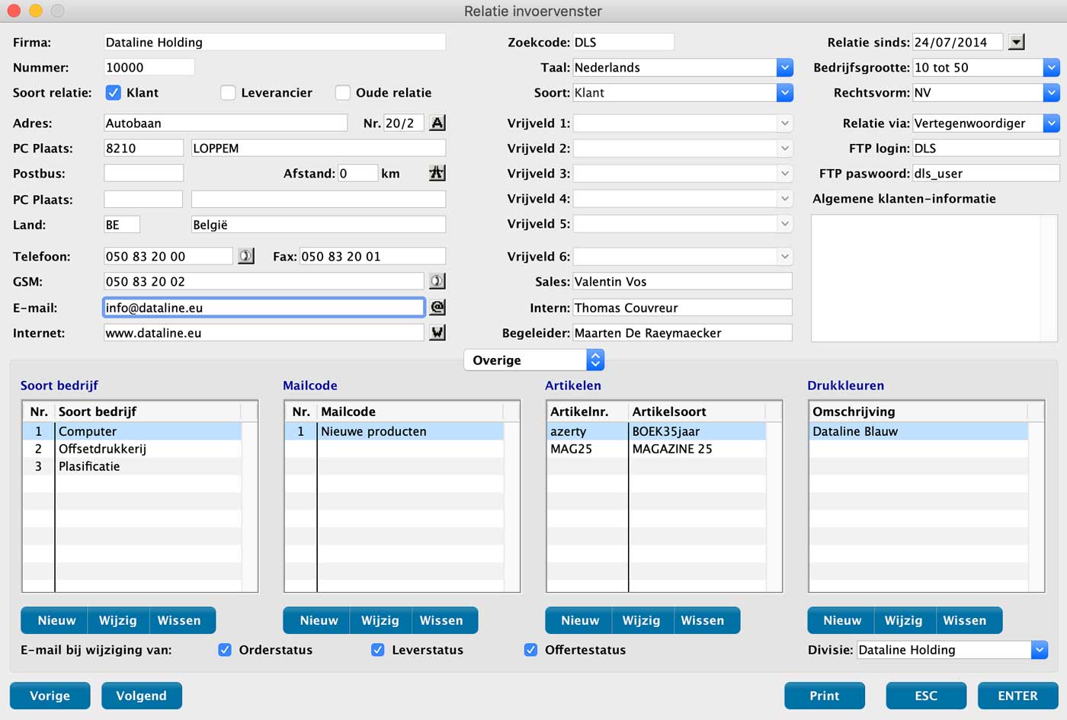Expand the Vrijveld 4 dropdown
1067x720 pixels.
coord(785,198)
